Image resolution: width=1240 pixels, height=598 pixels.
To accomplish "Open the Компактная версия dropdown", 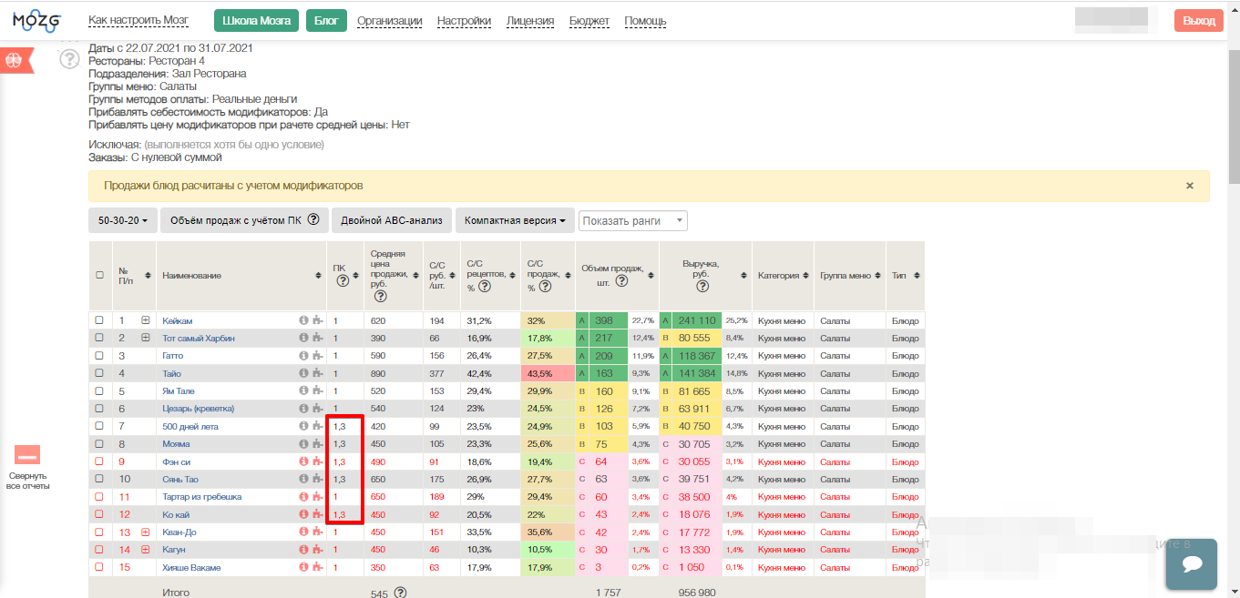I will [x=513, y=220].
